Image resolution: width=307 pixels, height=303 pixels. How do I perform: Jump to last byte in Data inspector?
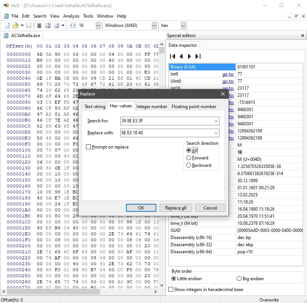[x=198, y=56]
